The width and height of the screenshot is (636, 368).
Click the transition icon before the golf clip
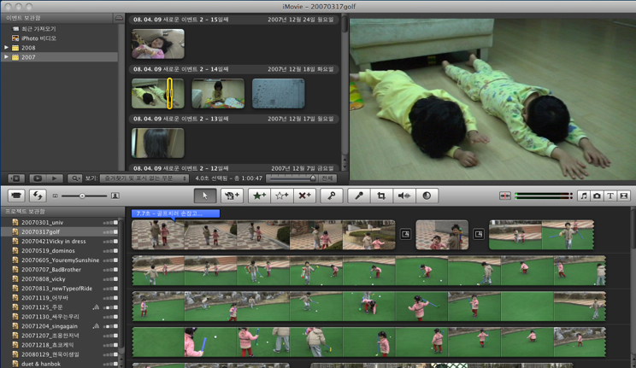[x=479, y=234]
